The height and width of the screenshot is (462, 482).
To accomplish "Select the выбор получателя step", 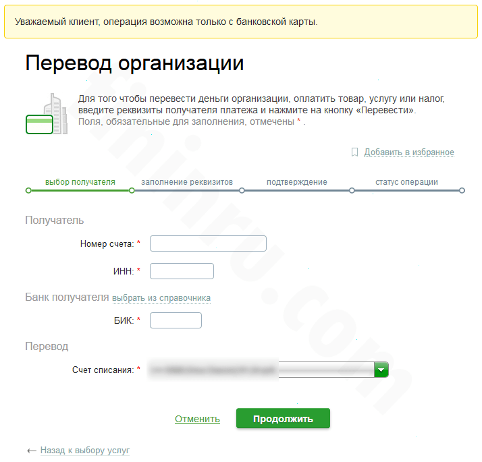I will [x=80, y=182].
